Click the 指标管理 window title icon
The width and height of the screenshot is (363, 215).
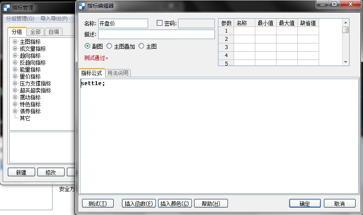pos(7,7)
